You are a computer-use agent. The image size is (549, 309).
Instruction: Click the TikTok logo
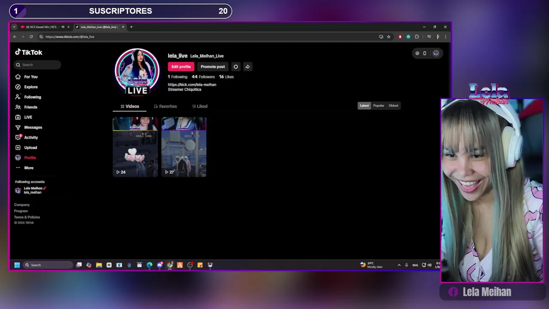click(x=29, y=52)
